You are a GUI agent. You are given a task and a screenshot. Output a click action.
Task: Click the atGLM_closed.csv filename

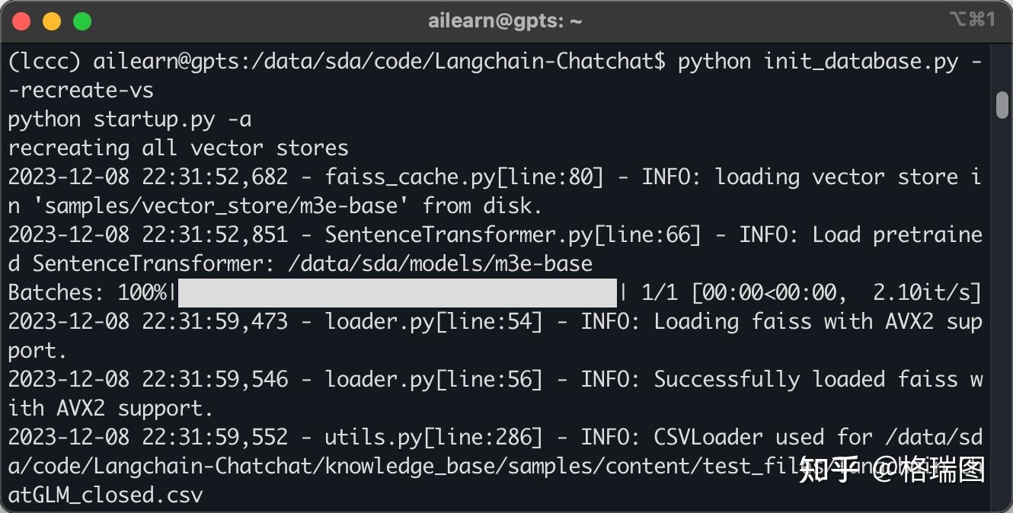(106, 495)
